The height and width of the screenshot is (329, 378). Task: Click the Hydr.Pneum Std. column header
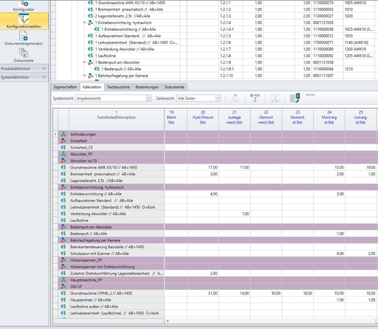203,117
